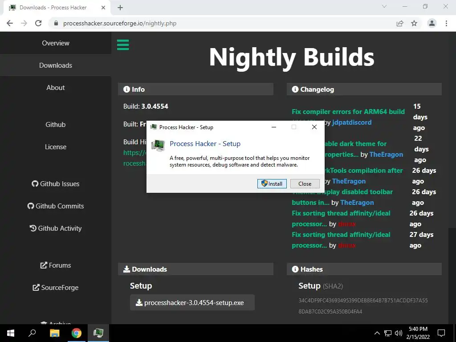The image size is (456, 342).
Task: Open the Downloads sidebar item
Action: click(56, 65)
